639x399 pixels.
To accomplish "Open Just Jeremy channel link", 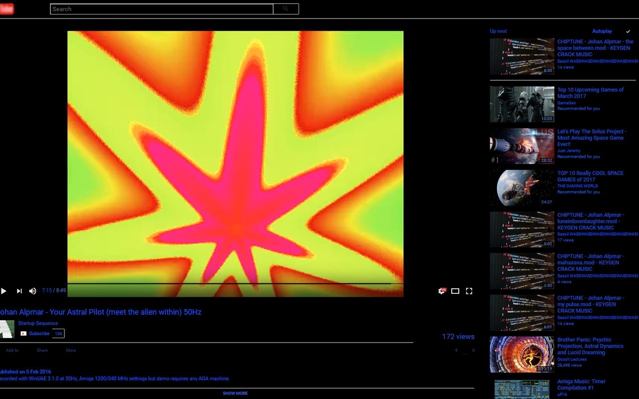I will pos(569,151).
